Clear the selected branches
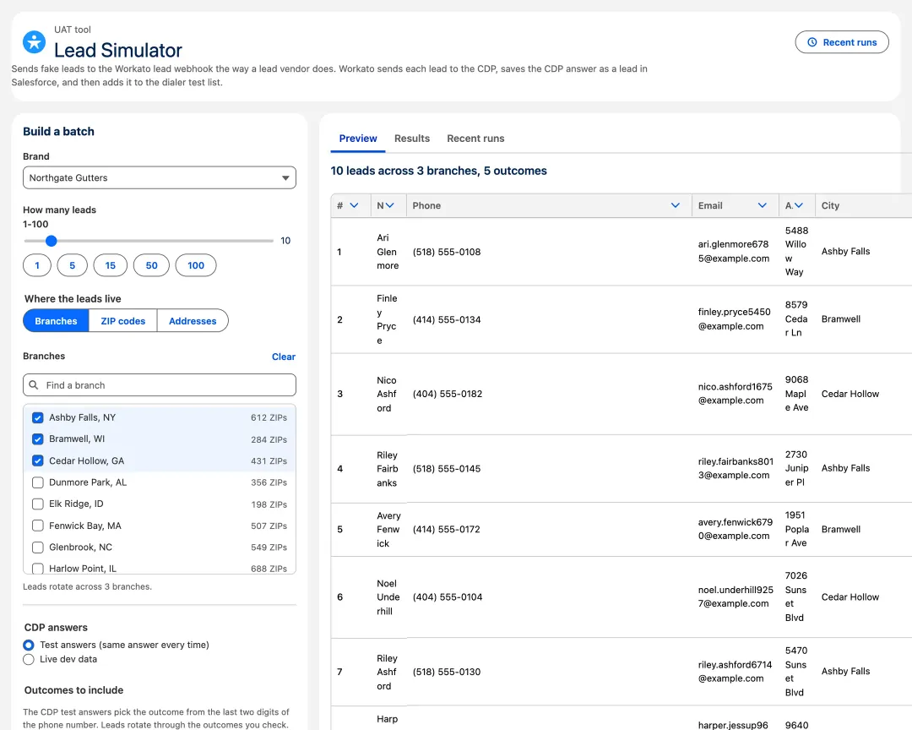 point(283,357)
